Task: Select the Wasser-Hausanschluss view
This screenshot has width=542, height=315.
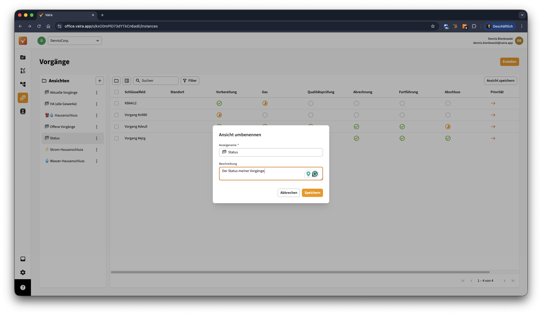Action: 67,161
